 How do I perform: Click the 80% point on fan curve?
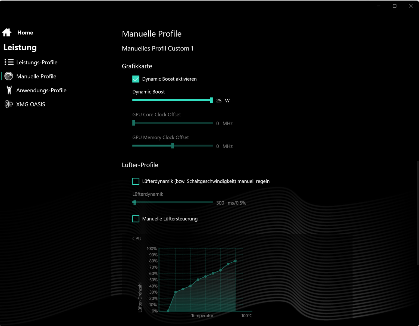pyautogui.click(x=235, y=261)
